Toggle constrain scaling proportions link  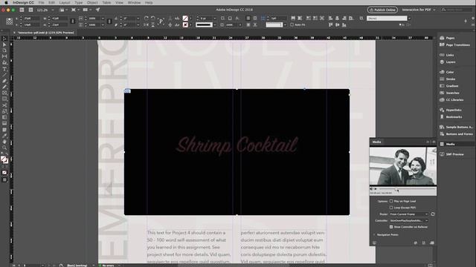click(109, 22)
